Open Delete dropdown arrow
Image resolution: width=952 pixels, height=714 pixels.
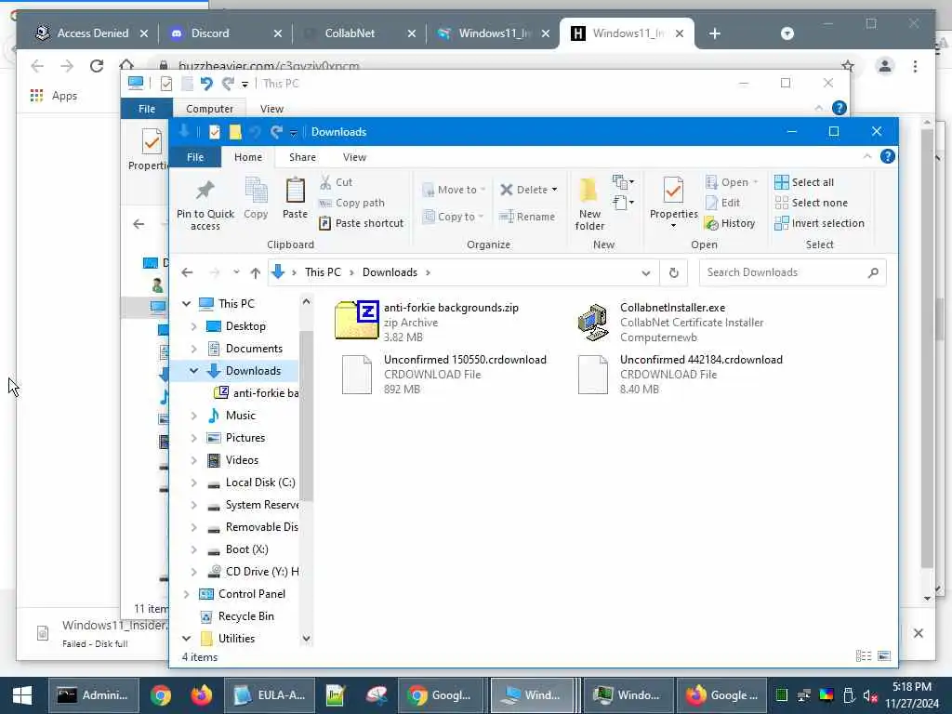pos(554,190)
